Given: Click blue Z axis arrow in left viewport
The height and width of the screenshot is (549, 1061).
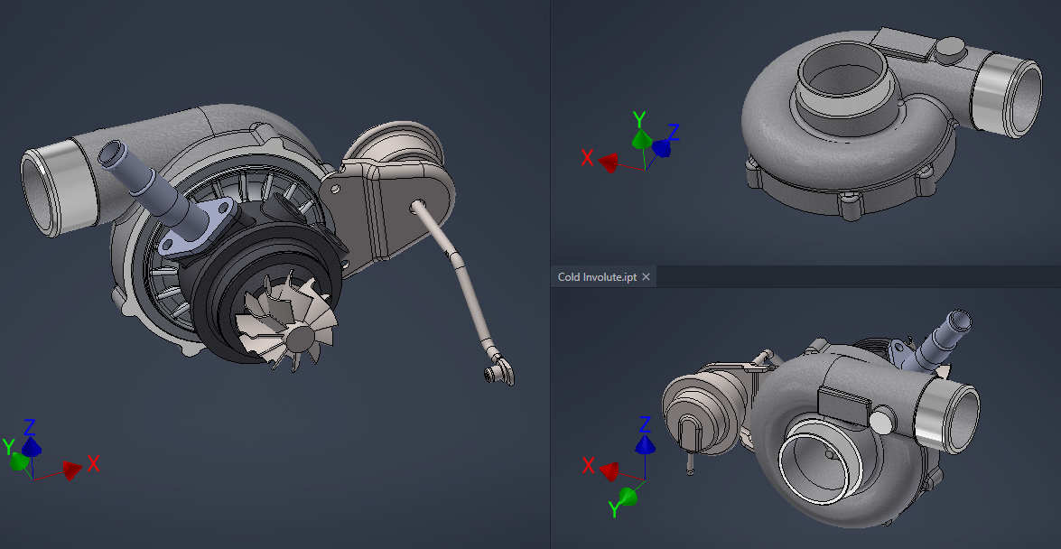Looking at the screenshot, I should 31,447.
